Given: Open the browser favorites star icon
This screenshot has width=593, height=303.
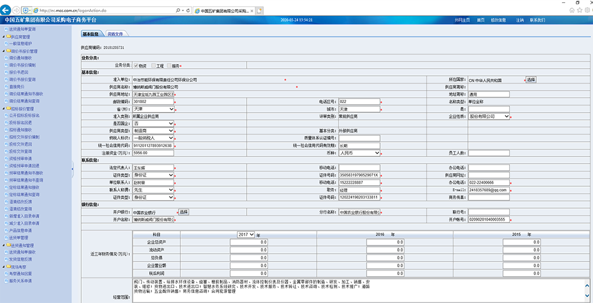Looking at the screenshot, I should pyautogui.click(x=579, y=10).
